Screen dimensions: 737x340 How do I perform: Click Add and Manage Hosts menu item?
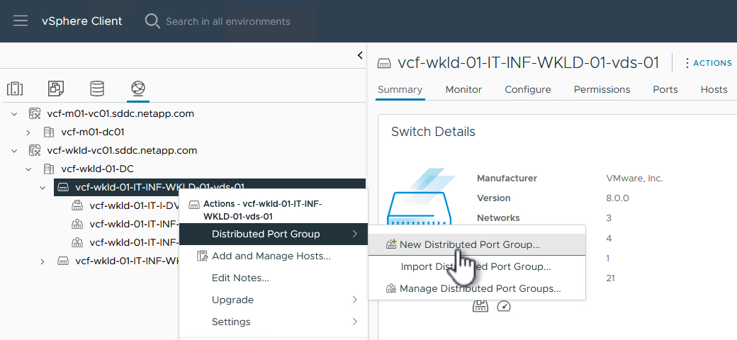[271, 256]
